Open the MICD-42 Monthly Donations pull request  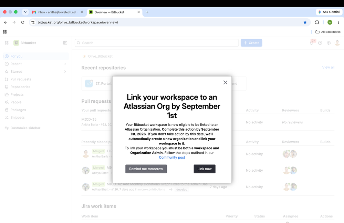point(157,184)
